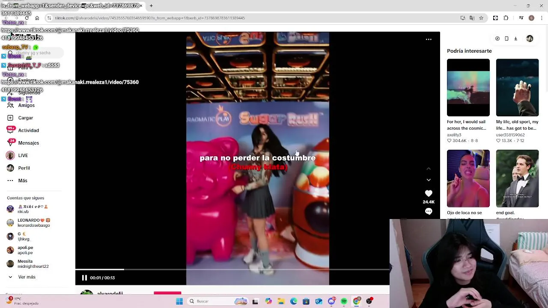548x308 pixels.
Task: Open the Chrome three-dot menu
Action: (x=542, y=18)
